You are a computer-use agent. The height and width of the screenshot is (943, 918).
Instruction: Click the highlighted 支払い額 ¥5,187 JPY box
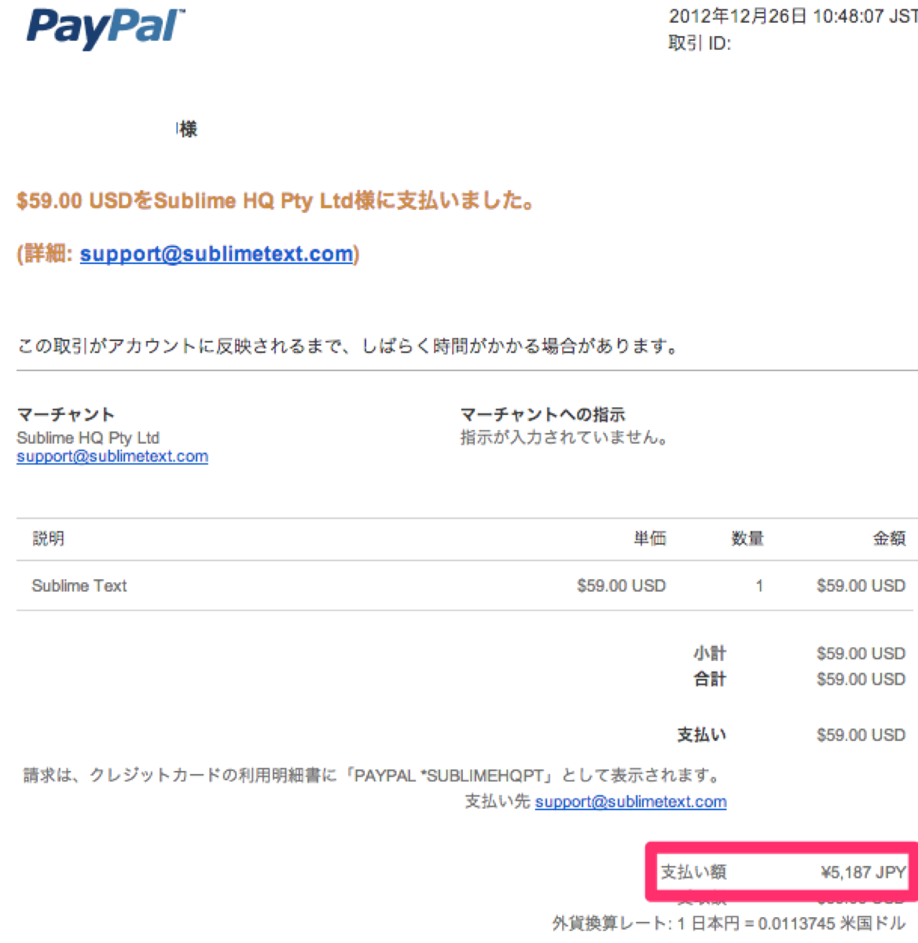[783, 871]
